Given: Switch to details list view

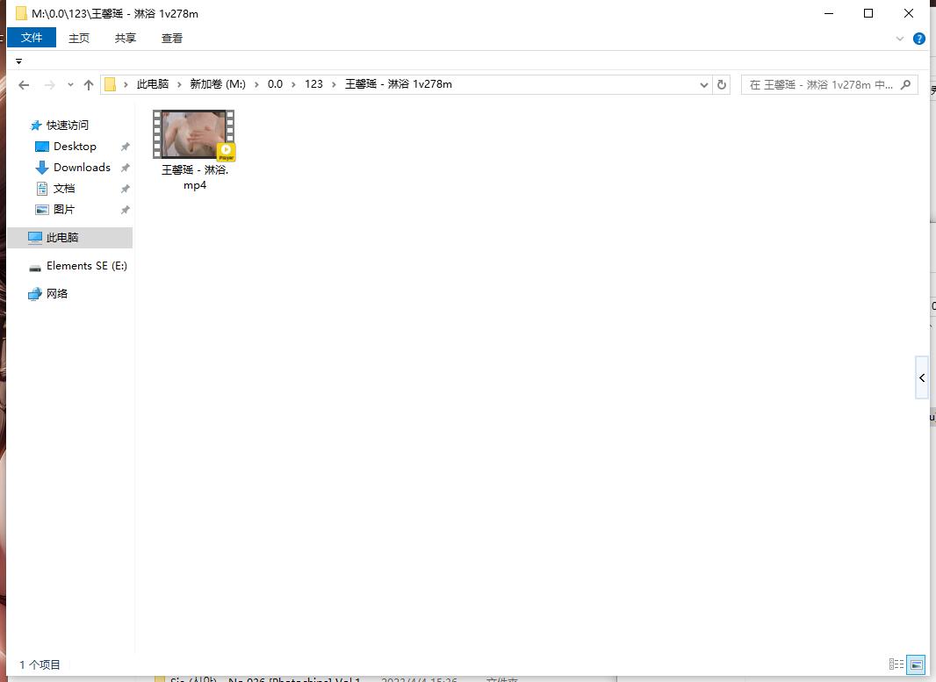Looking at the screenshot, I should click(896, 664).
